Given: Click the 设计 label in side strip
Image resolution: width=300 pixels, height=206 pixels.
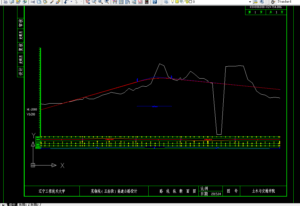Looking at the screenshot, I should click(21, 72).
